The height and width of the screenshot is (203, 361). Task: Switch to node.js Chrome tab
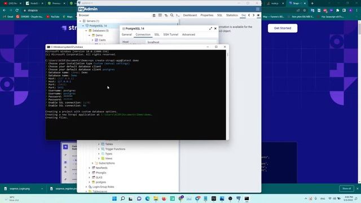pos(275,3)
